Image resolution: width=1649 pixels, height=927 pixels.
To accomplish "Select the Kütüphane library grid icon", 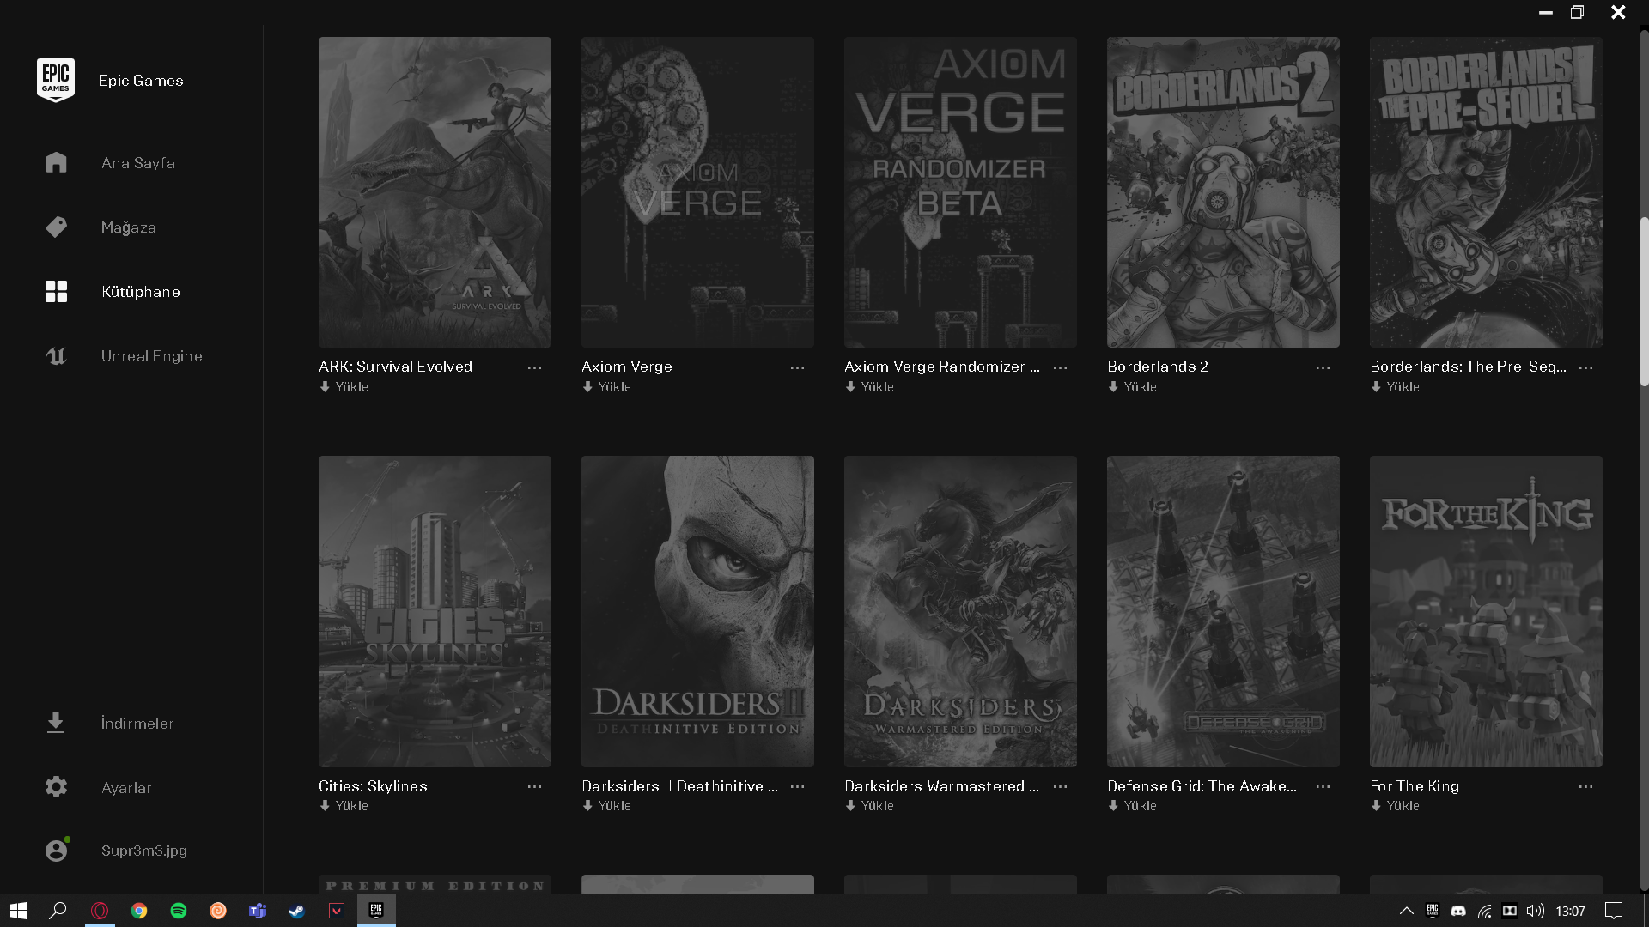I will (x=56, y=292).
